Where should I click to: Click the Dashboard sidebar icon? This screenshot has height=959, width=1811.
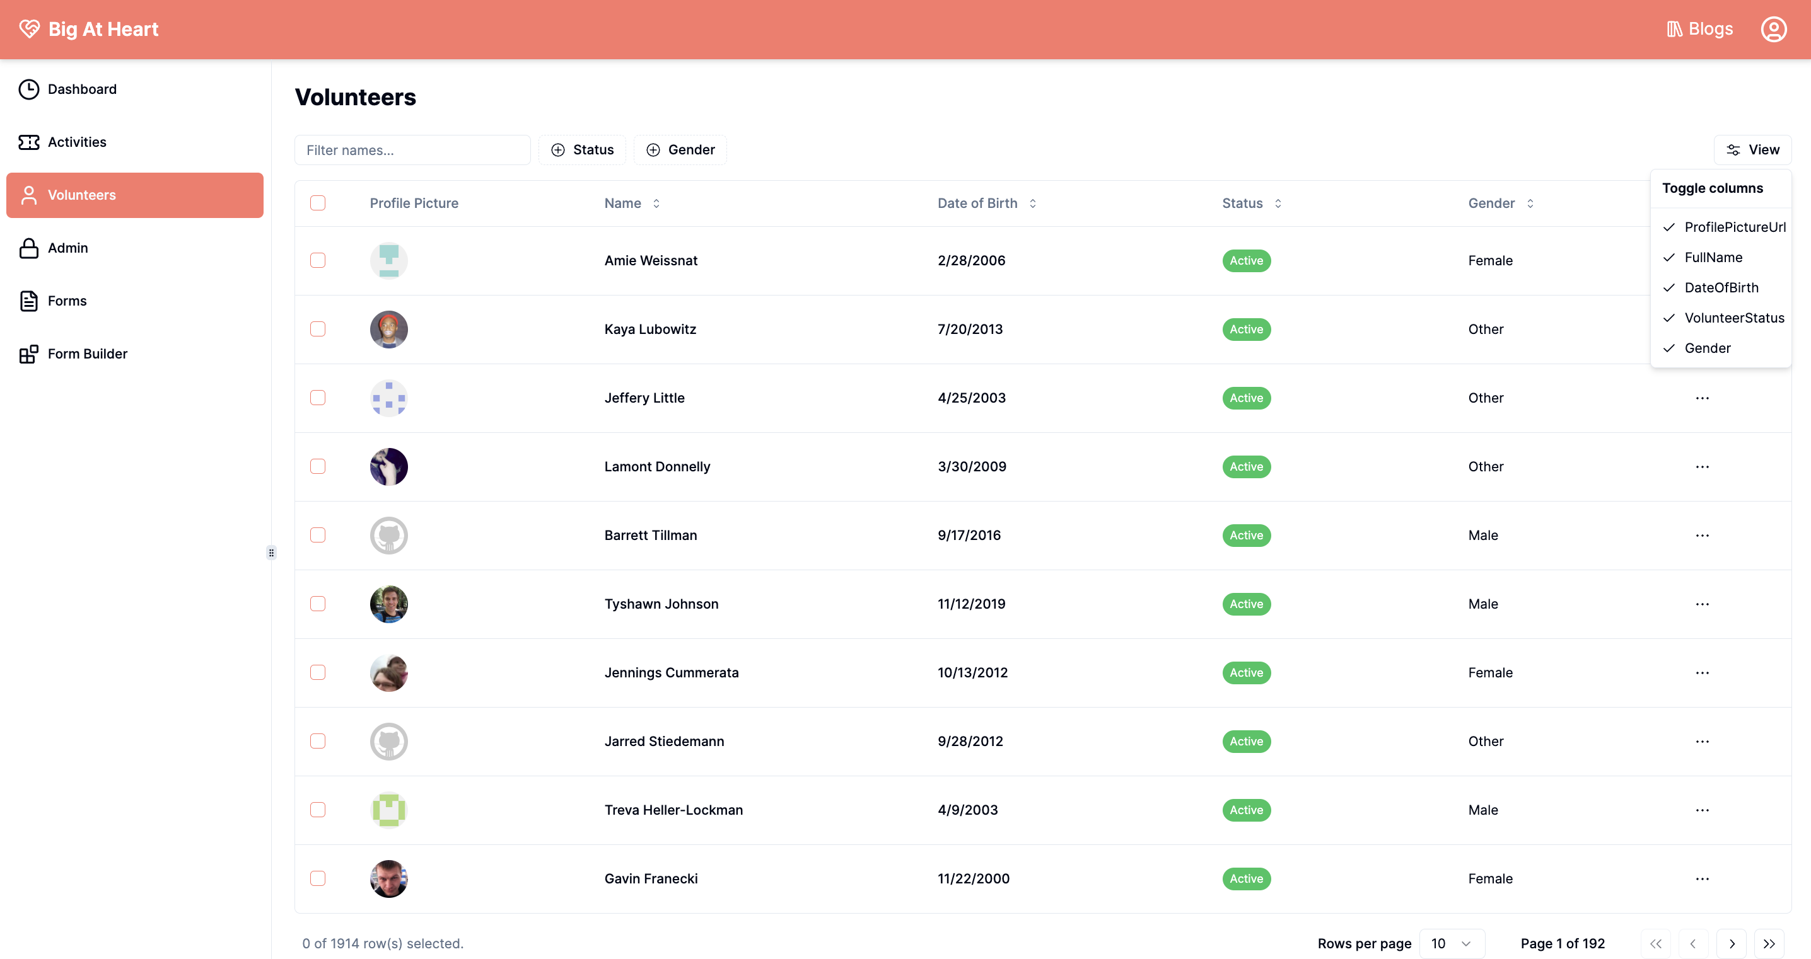pos(29,89)
